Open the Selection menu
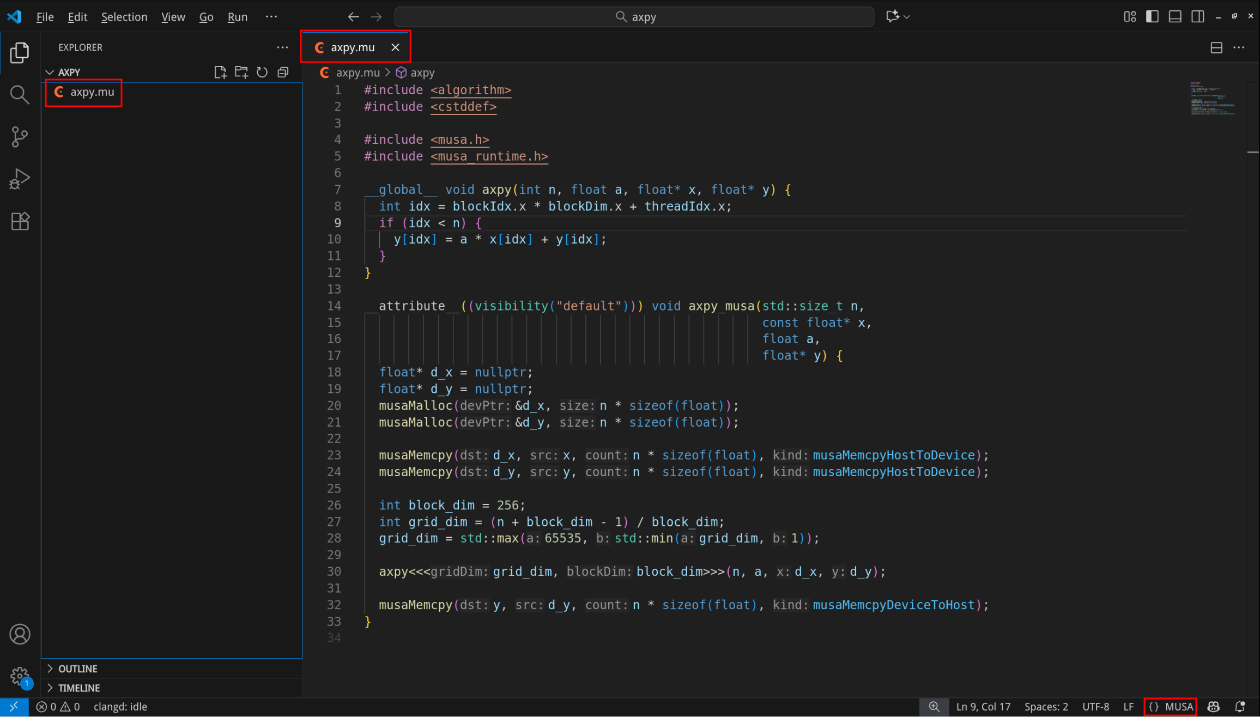The height and width of the screenshot is (717, 1260). pos(124,17)
